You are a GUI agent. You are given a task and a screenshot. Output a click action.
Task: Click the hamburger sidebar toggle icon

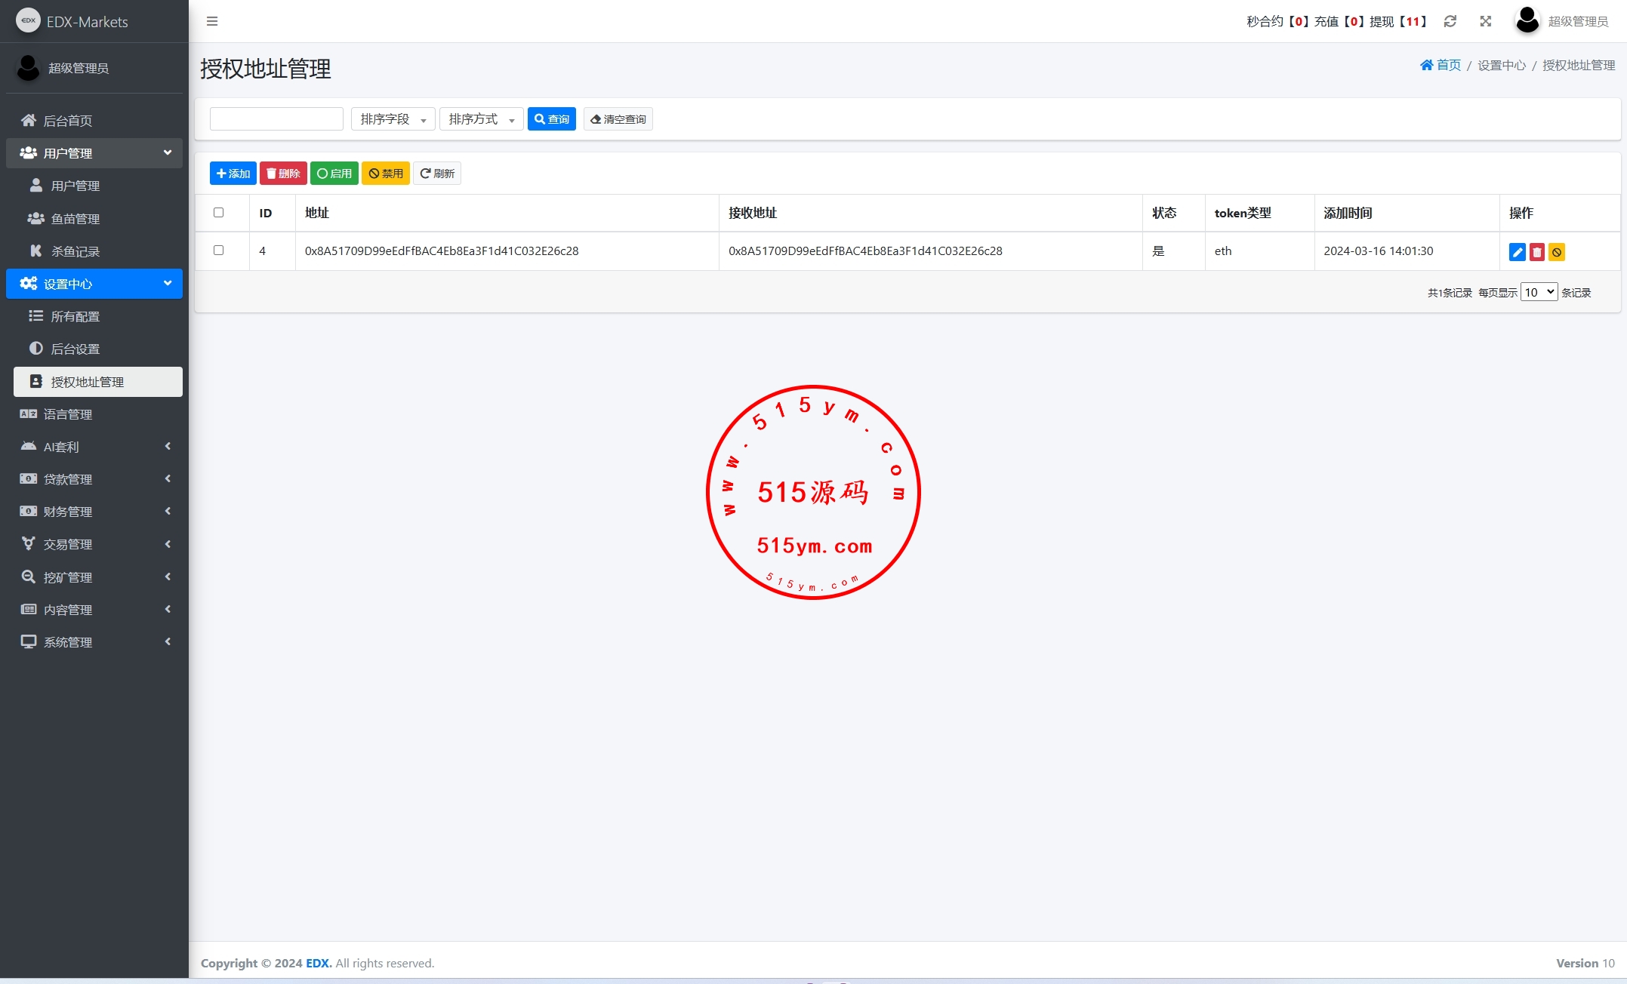(212, 21)
